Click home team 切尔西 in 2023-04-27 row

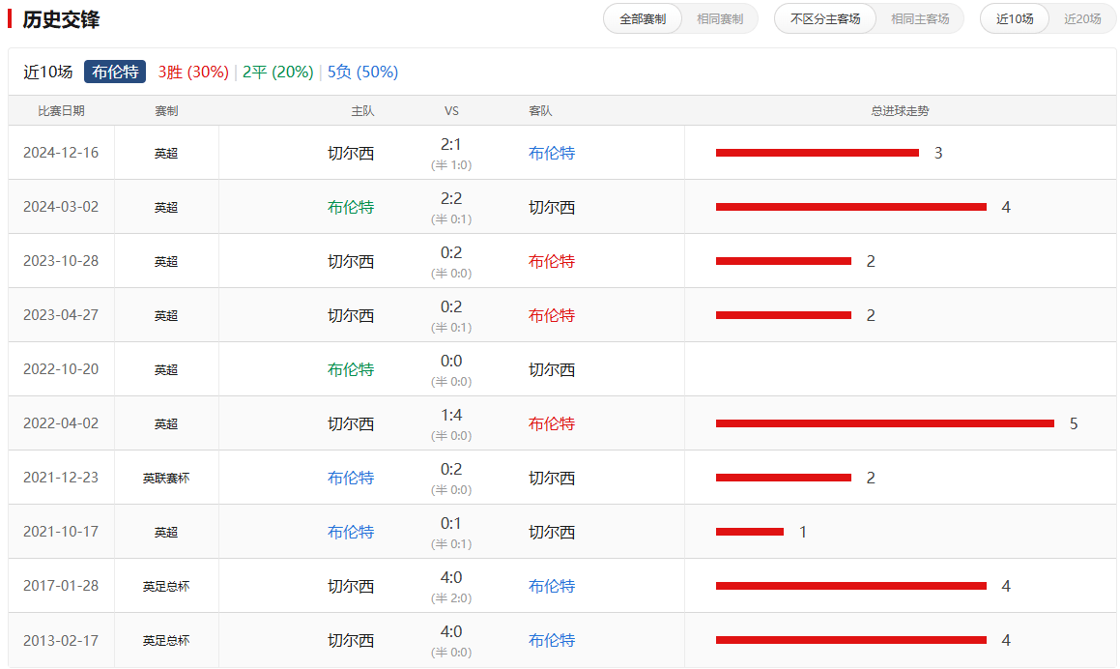point(351,315)
